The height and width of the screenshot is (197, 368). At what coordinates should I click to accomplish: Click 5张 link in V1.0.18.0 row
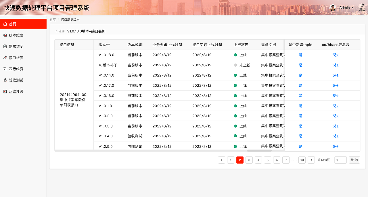click(x=336, y=55)
